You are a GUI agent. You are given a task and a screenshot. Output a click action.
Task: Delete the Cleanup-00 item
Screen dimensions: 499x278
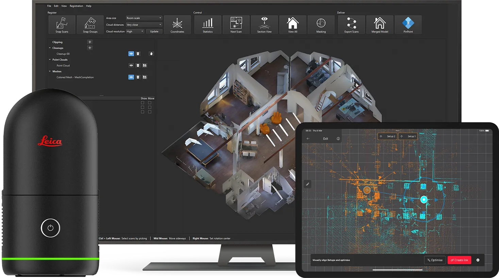138,54
